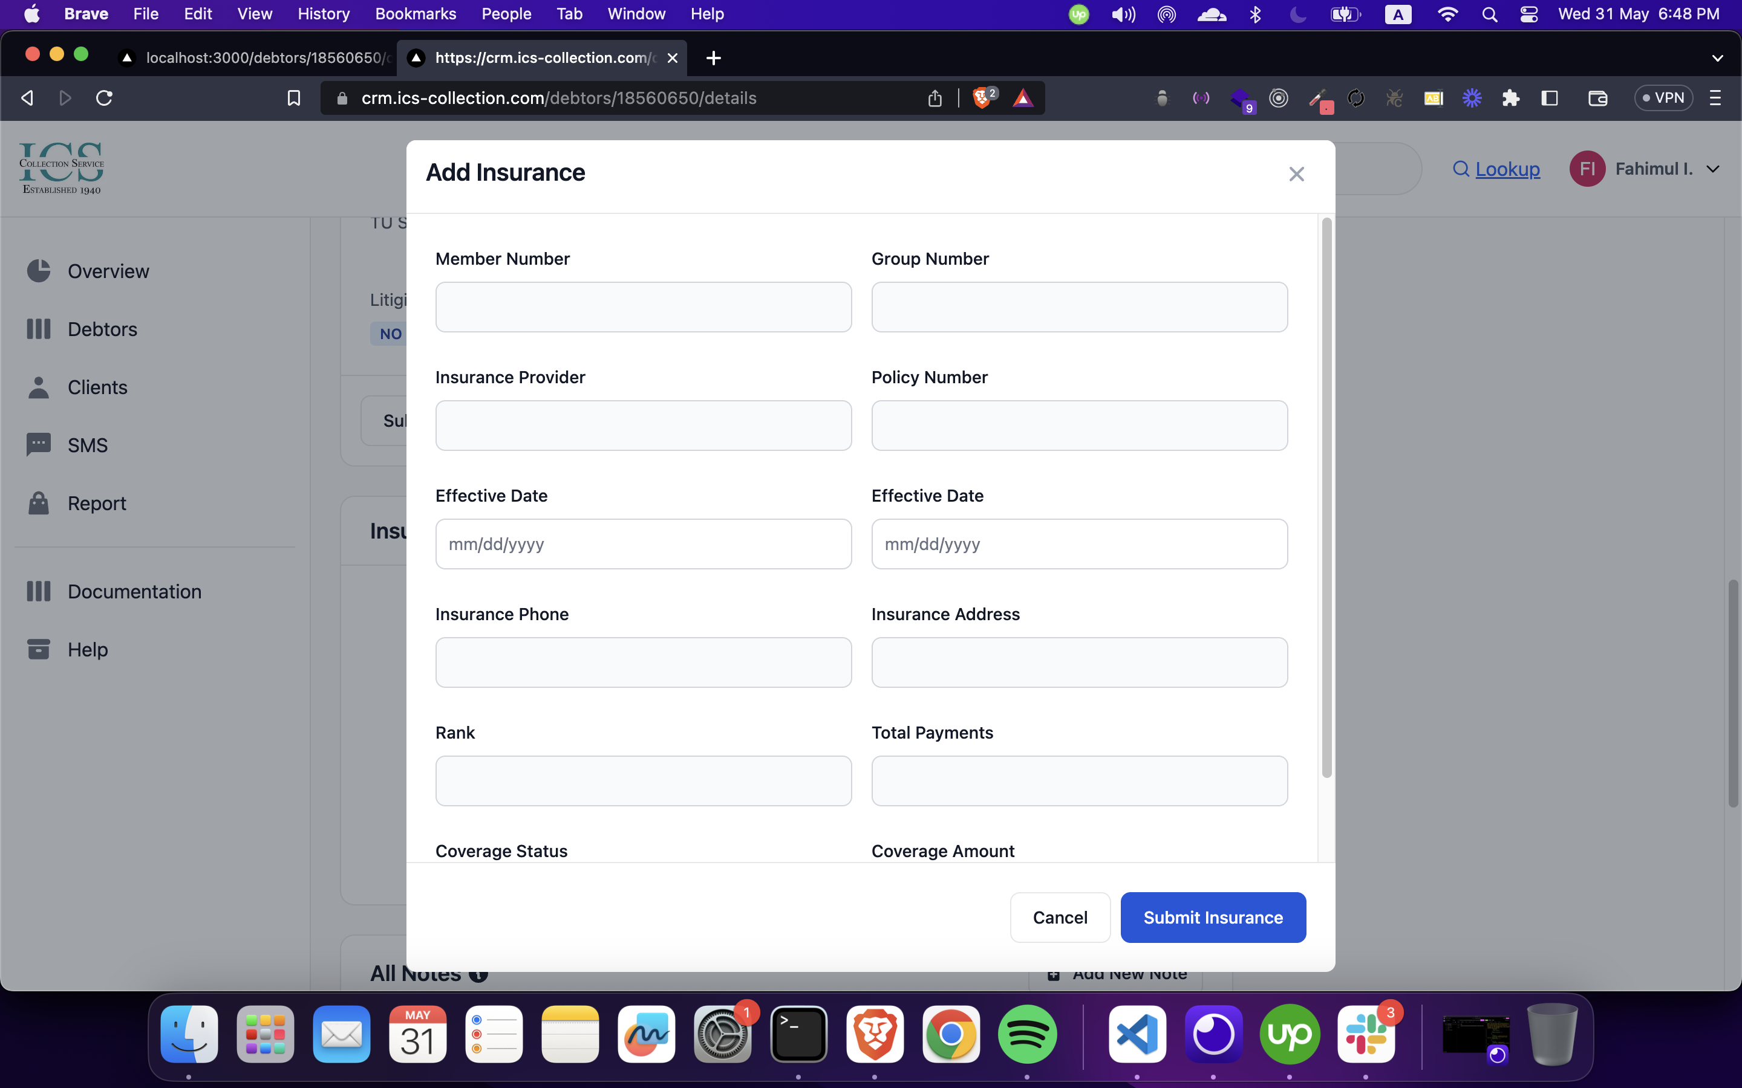
Task: Reload the page with the refresh icon
Action: tap(105, 98)
